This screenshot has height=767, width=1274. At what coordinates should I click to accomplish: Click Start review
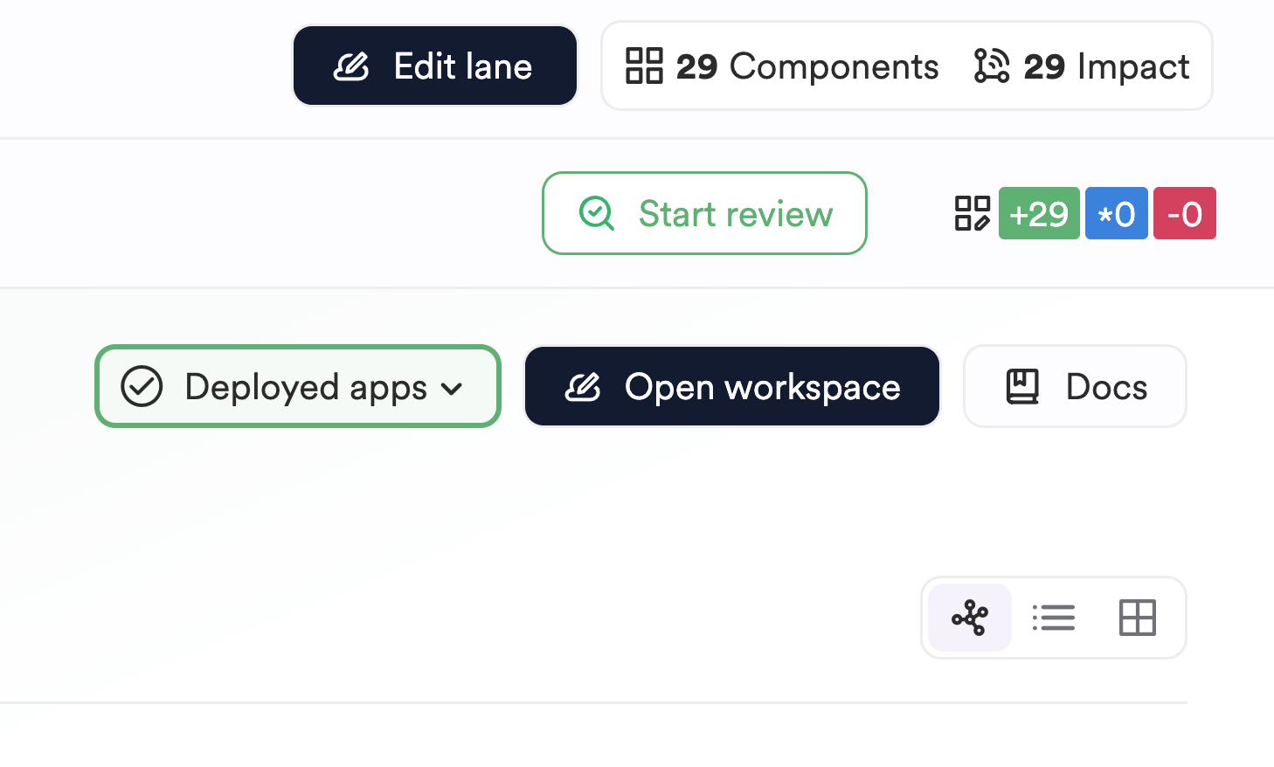(x=704, y=213)
